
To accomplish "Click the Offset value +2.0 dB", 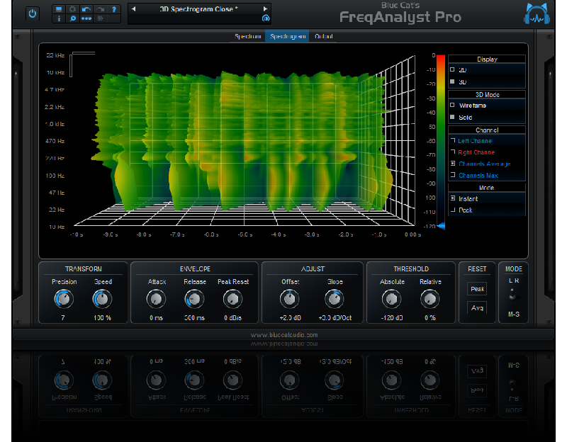I will [x=291, y=317].
